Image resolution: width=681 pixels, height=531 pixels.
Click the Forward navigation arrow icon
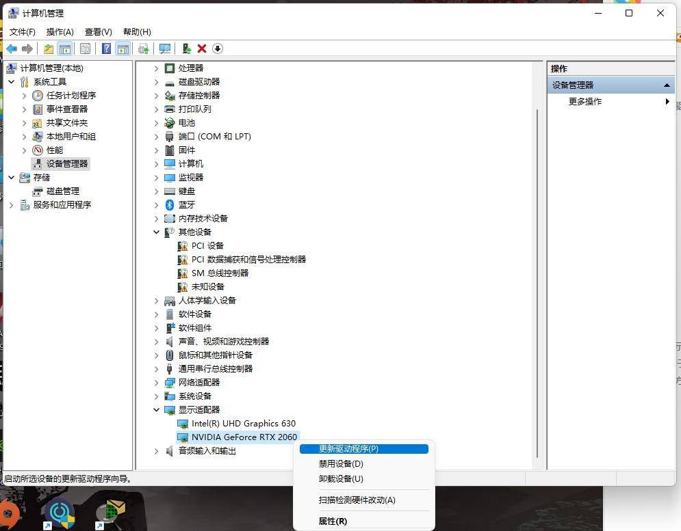click(x=27, y=49)
